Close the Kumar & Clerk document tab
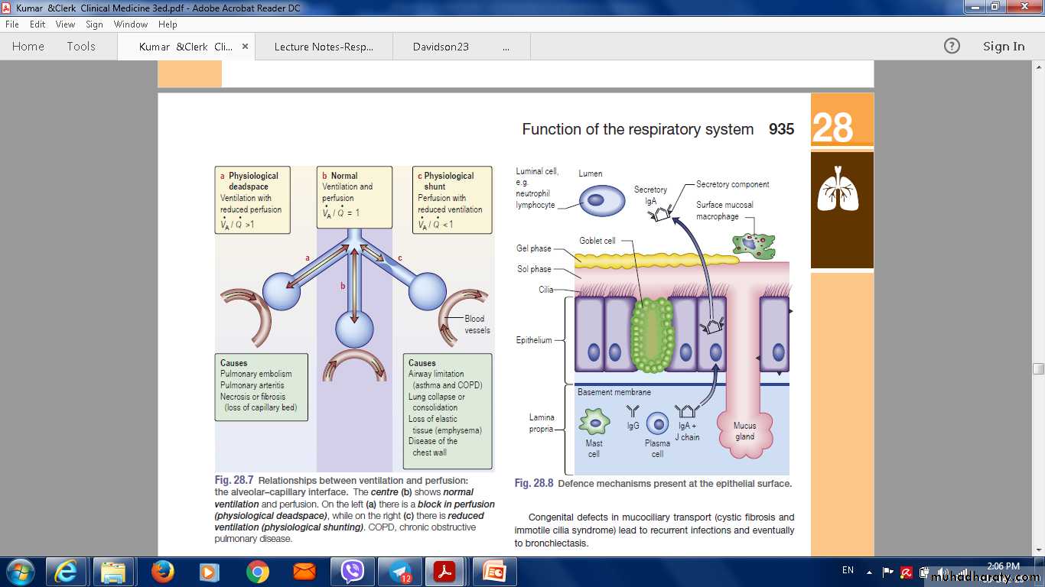 (245, 46)
